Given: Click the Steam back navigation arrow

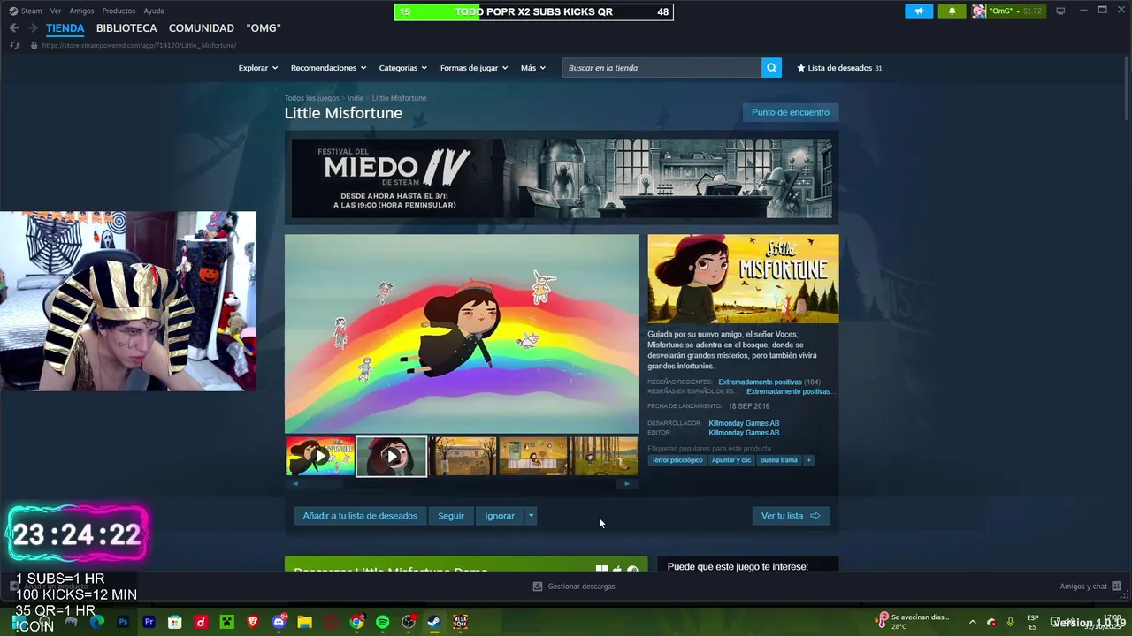Looking at the screenshot, I should 14,28.
